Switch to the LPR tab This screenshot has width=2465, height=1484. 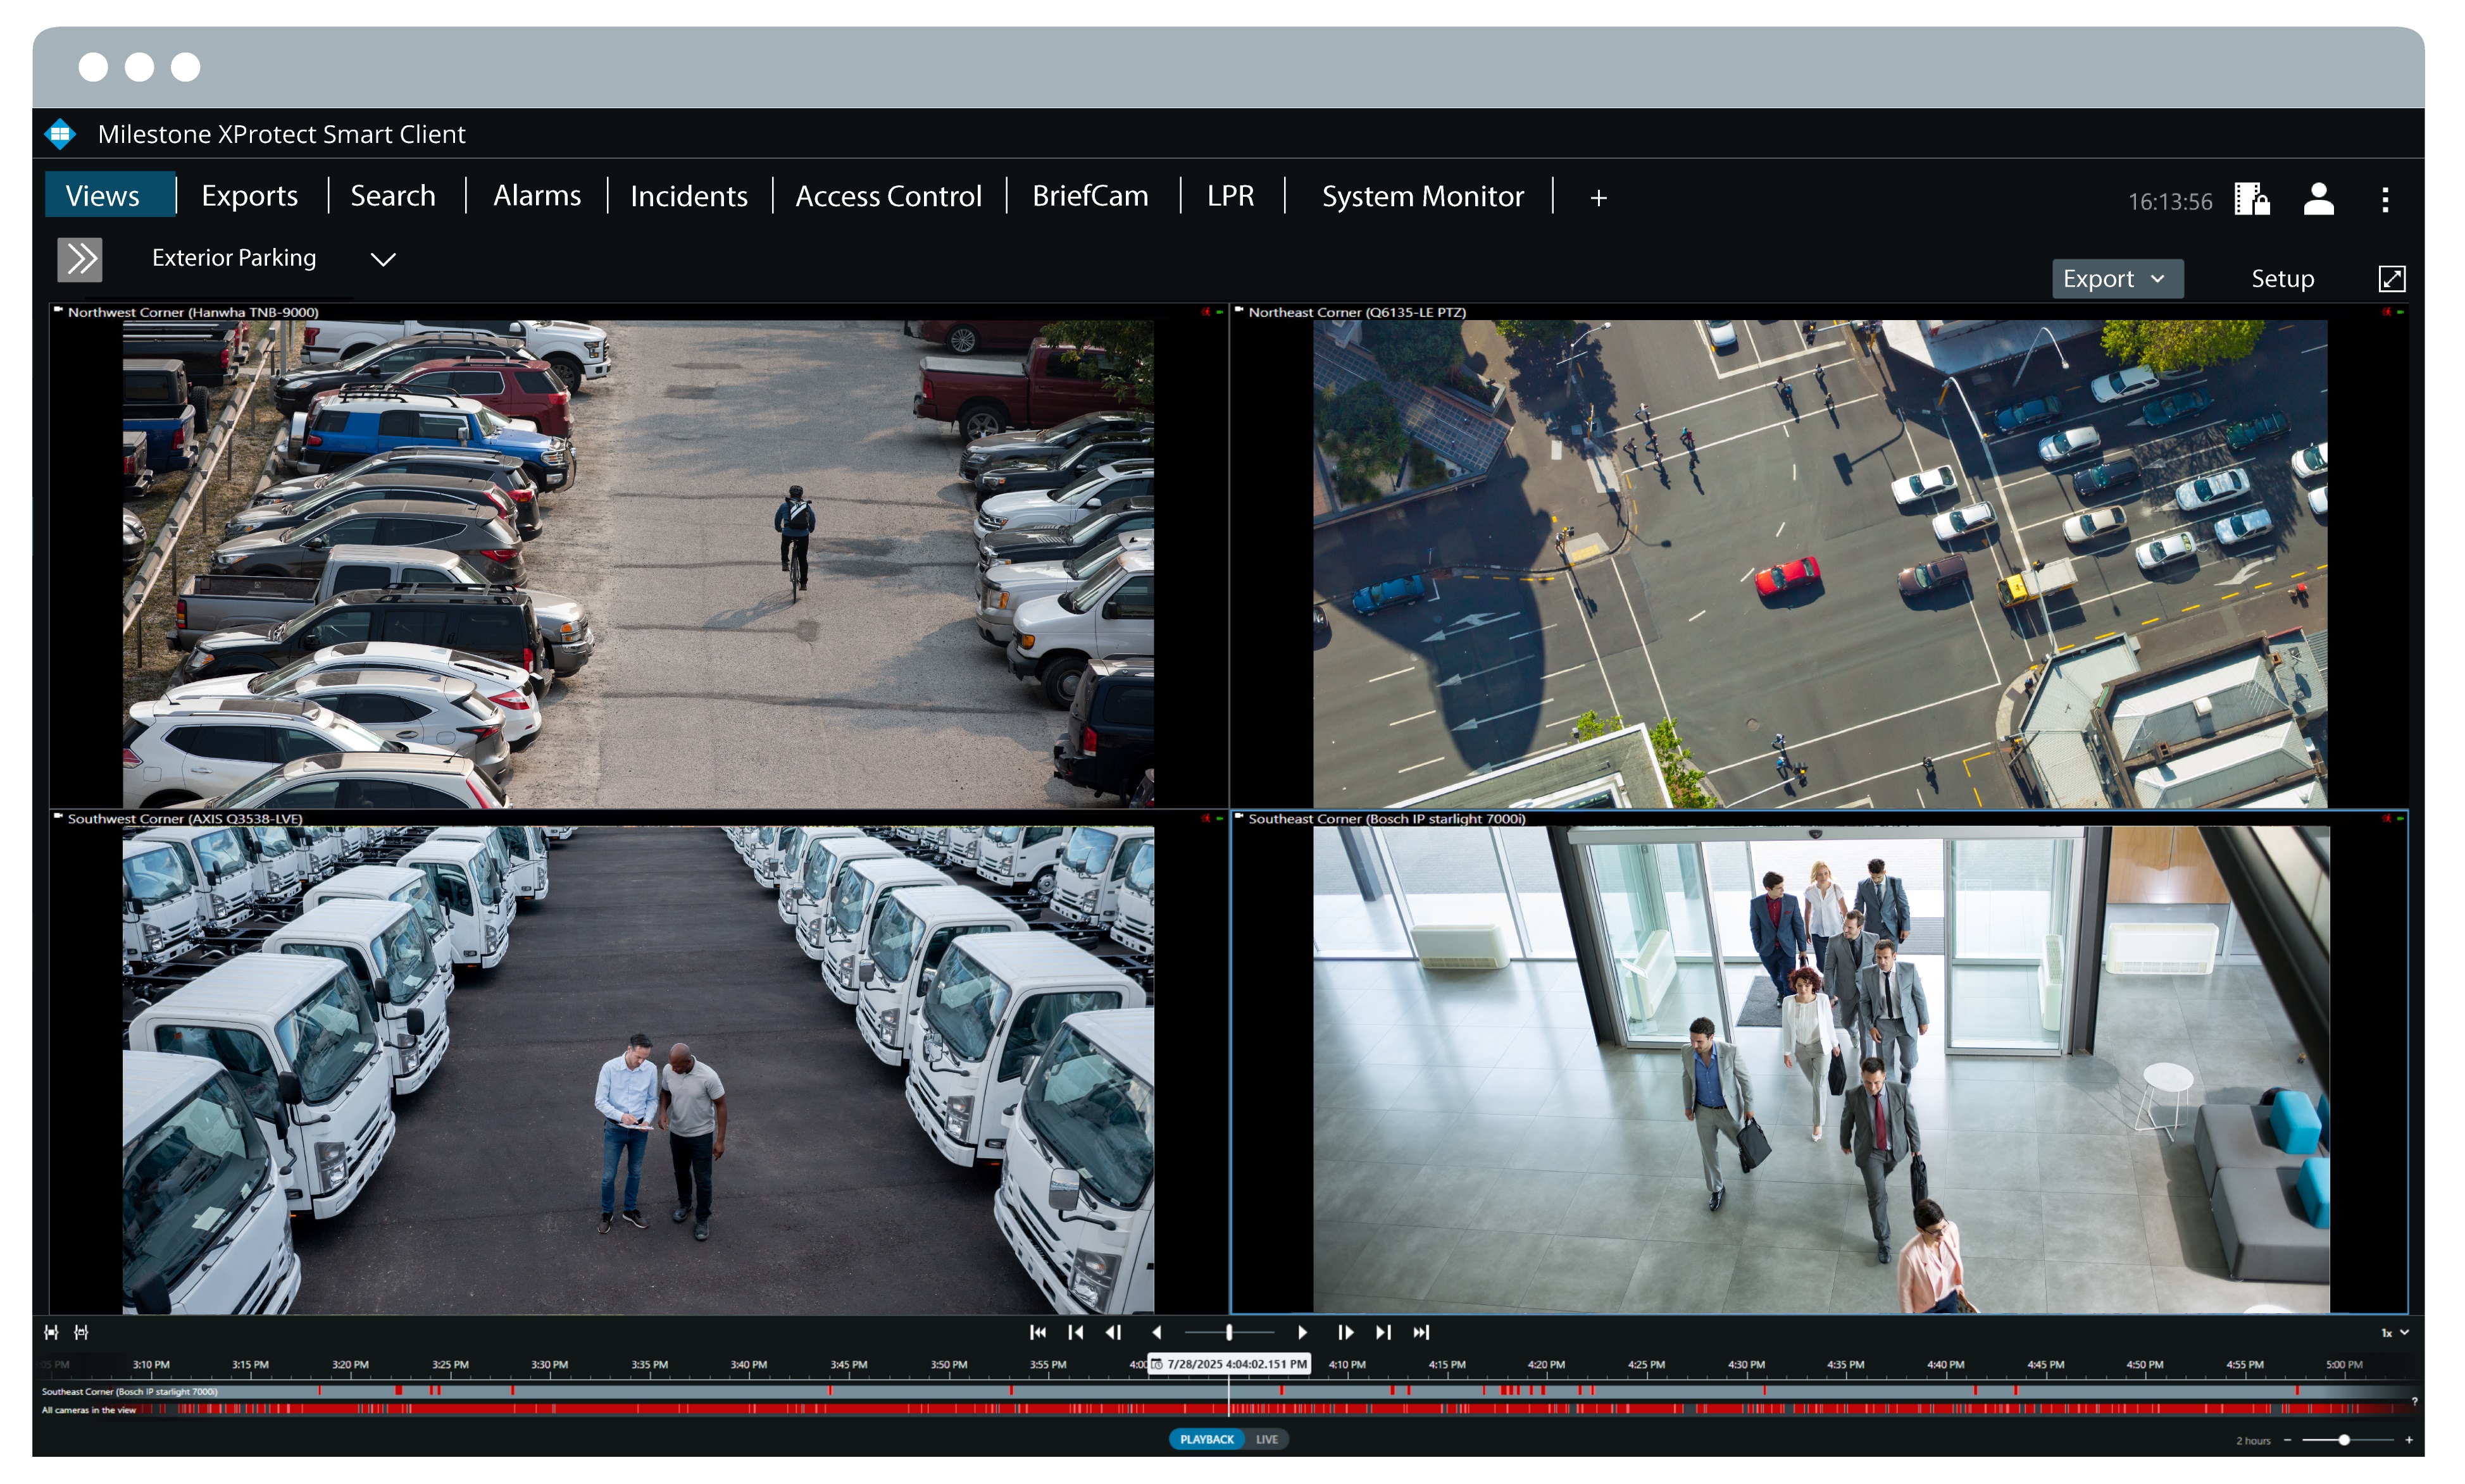coord(1230,196)
